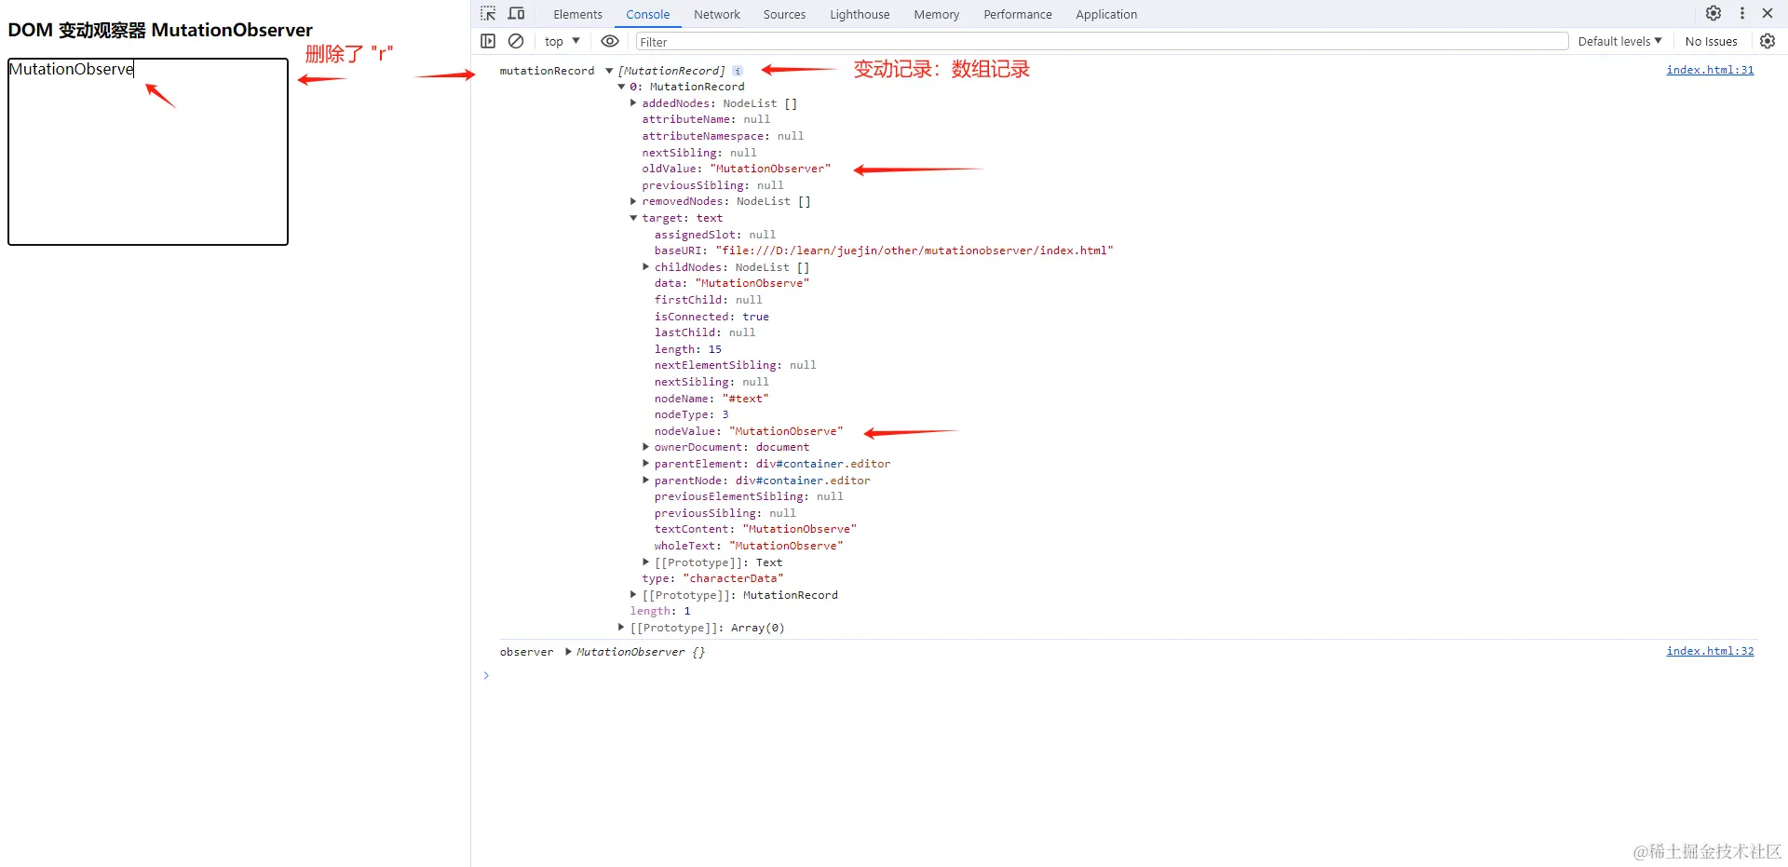The image size is (1788, 867).
Task: Switch to the Memory tab
Action: (x=937, y=14)
